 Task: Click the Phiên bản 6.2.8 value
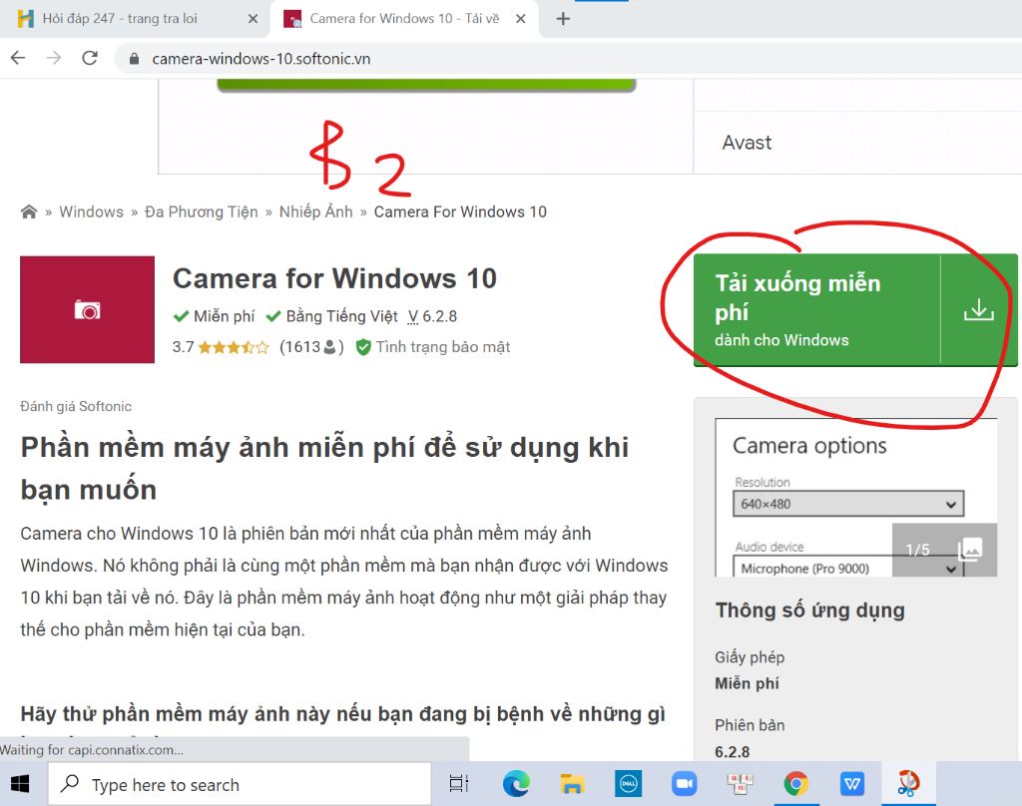click(732, 752)
